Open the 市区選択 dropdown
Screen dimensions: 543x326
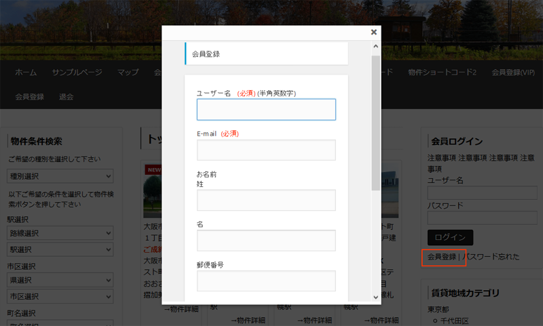click(x=60, y=296)
